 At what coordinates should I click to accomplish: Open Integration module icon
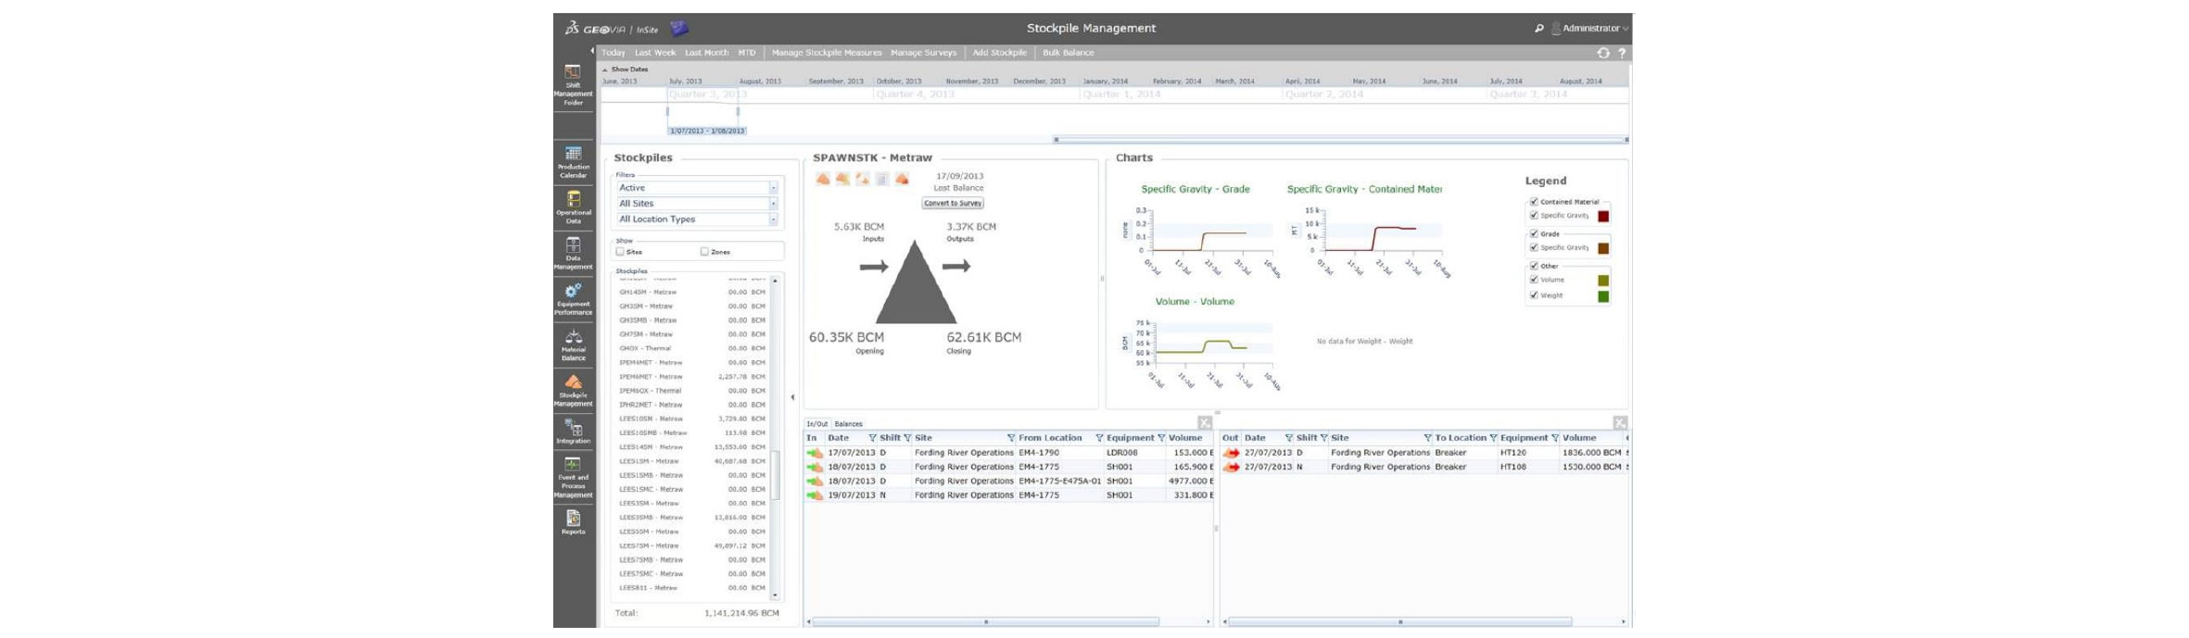[573, 432]
